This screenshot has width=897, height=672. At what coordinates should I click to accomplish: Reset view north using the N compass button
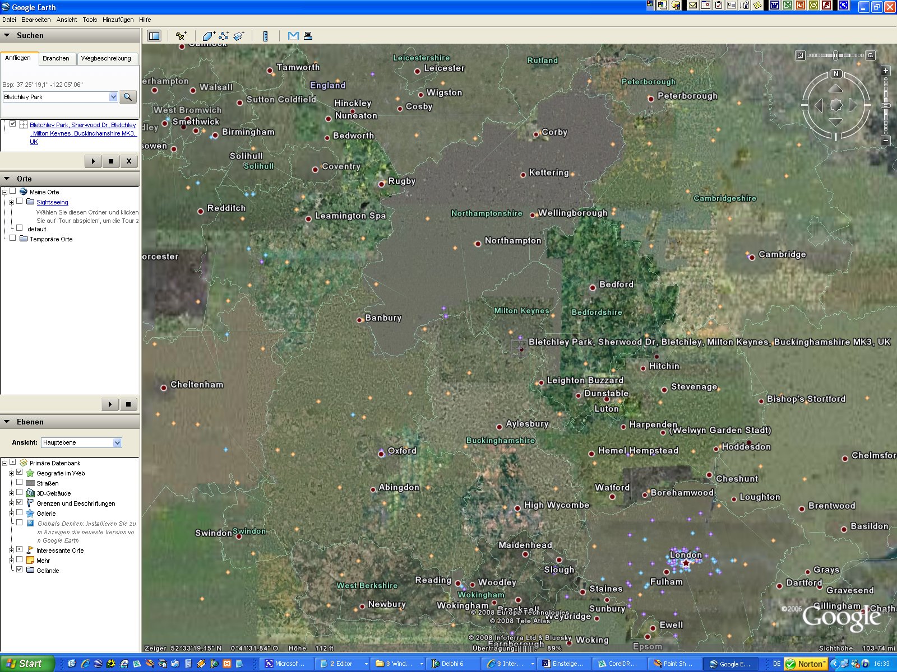click(836, 73)
